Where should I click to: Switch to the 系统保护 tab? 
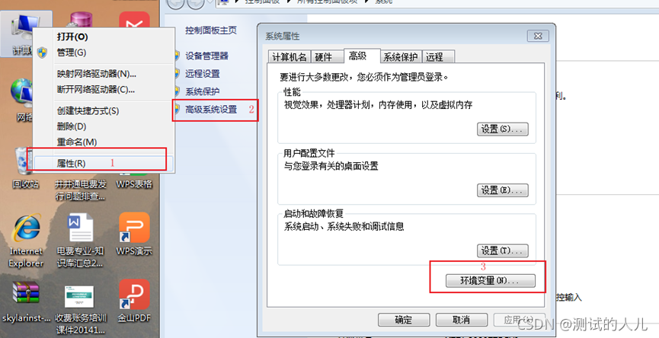click(x=400, y=56)
